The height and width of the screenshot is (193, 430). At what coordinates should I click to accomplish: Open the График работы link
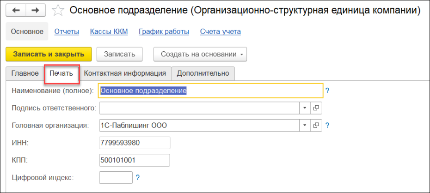click(x=164, y=32)
